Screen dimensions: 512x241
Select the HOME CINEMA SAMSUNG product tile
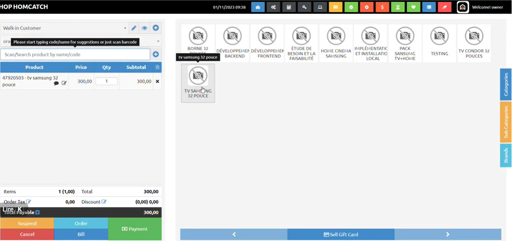pyautogui.click(x=336, y=43)
